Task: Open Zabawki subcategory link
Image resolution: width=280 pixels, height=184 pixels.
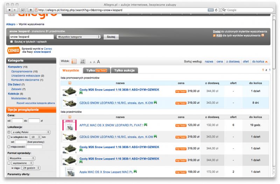Action: (x=16, y=89)
